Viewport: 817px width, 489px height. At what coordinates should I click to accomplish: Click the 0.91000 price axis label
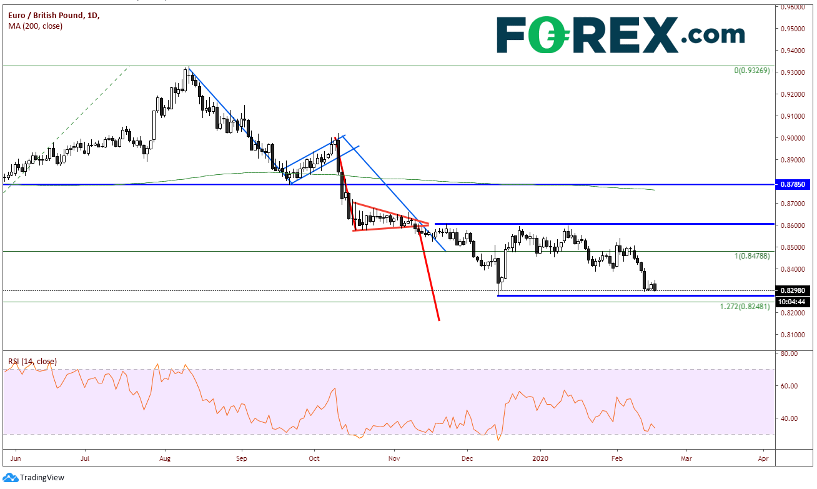pyautogui.click(x=791, y=116)
